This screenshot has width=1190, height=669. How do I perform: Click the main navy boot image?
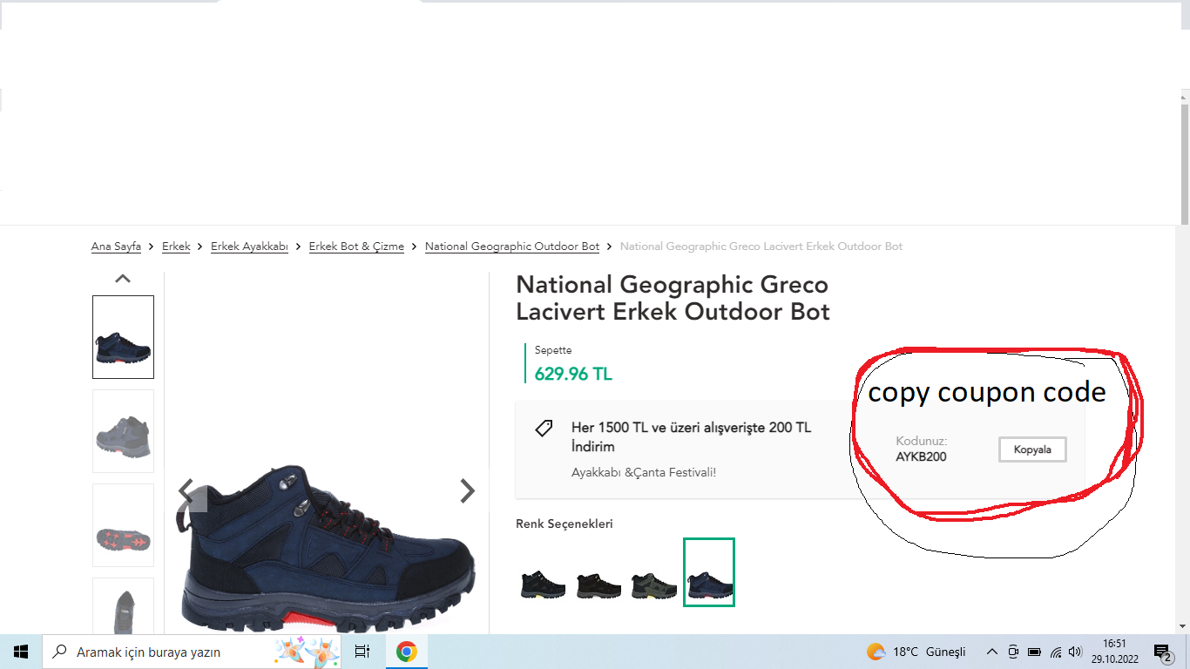pyautogui.click(x=327, y=549)
